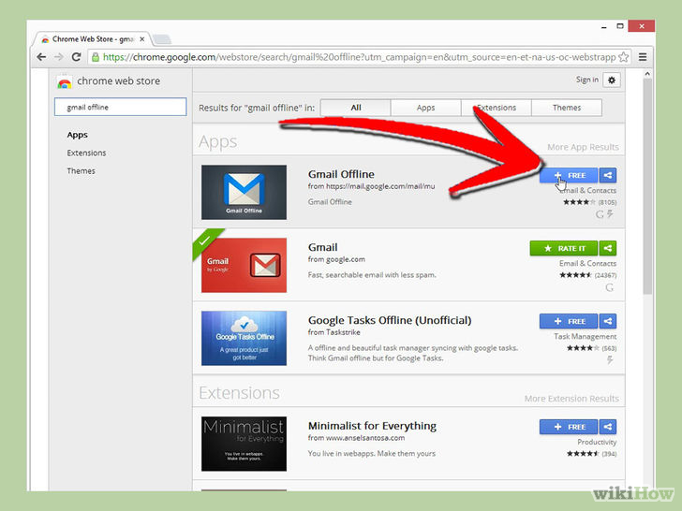The height and width of the screenshot is (511, 682).
Task: Open the settings gear in web store
Action: click(612, 80)
